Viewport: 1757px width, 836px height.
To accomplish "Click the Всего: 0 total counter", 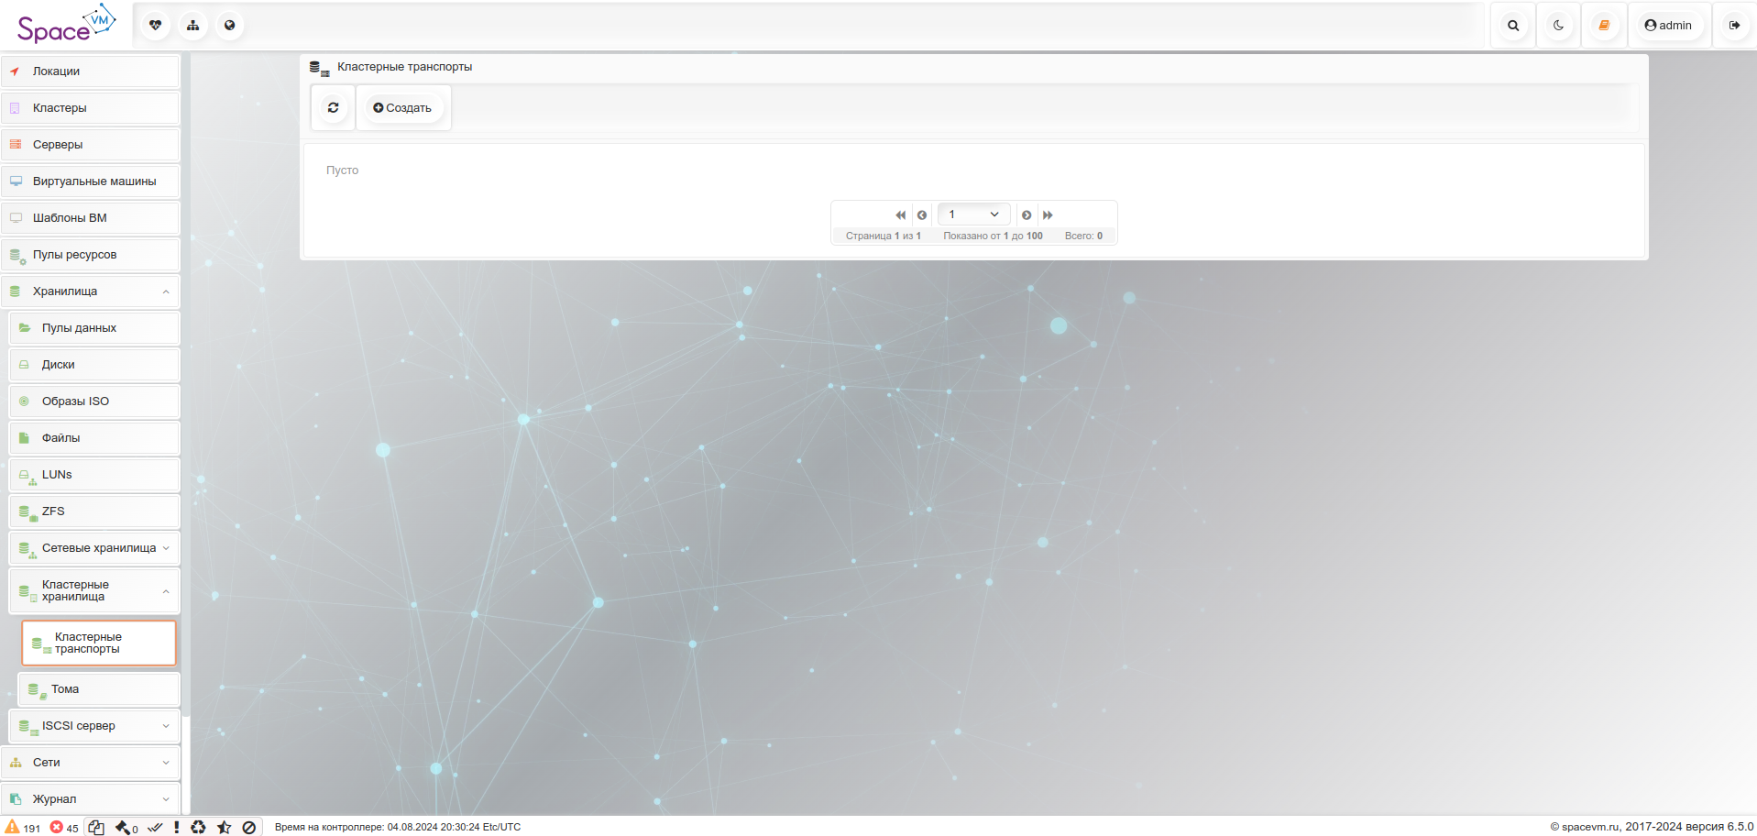I will (1083, 236).
